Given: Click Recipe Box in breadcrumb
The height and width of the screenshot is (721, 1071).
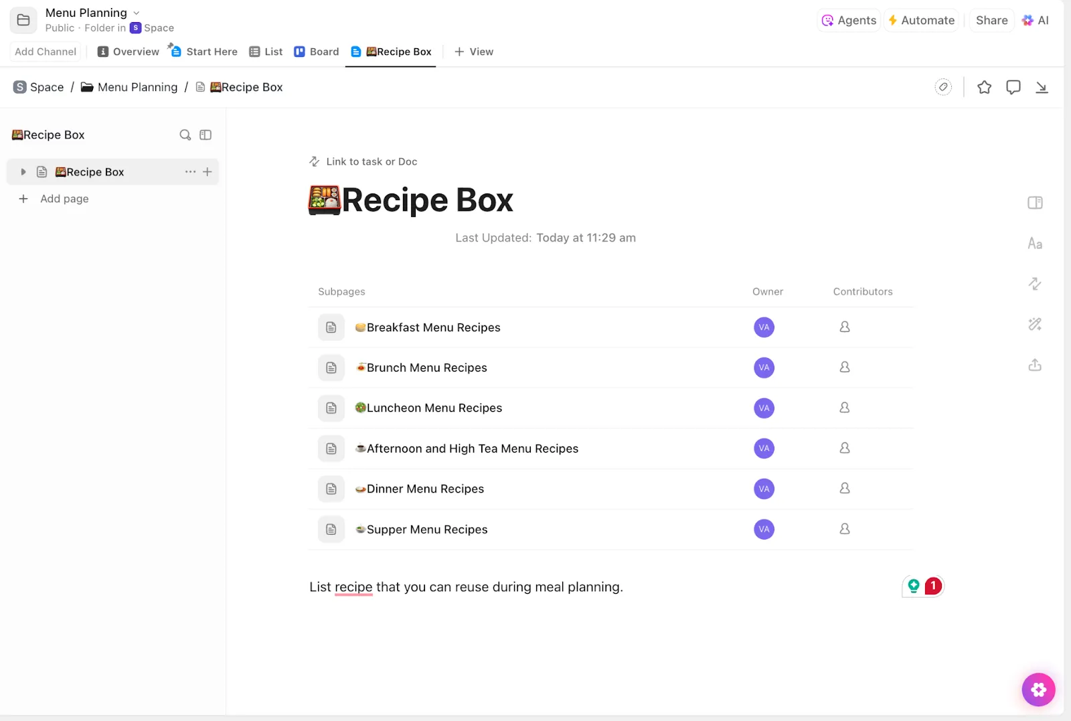Looking at the screenshot, I should click(x=240, y=87).
